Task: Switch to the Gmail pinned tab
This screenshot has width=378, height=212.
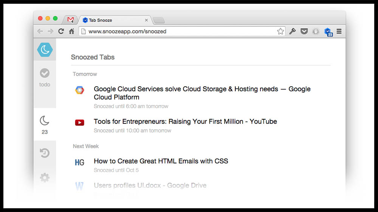Action: pos(71,20)
